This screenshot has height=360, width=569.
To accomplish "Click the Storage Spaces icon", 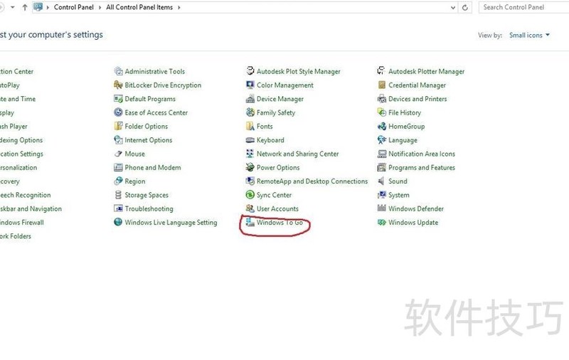I will (x=118, y=195).
